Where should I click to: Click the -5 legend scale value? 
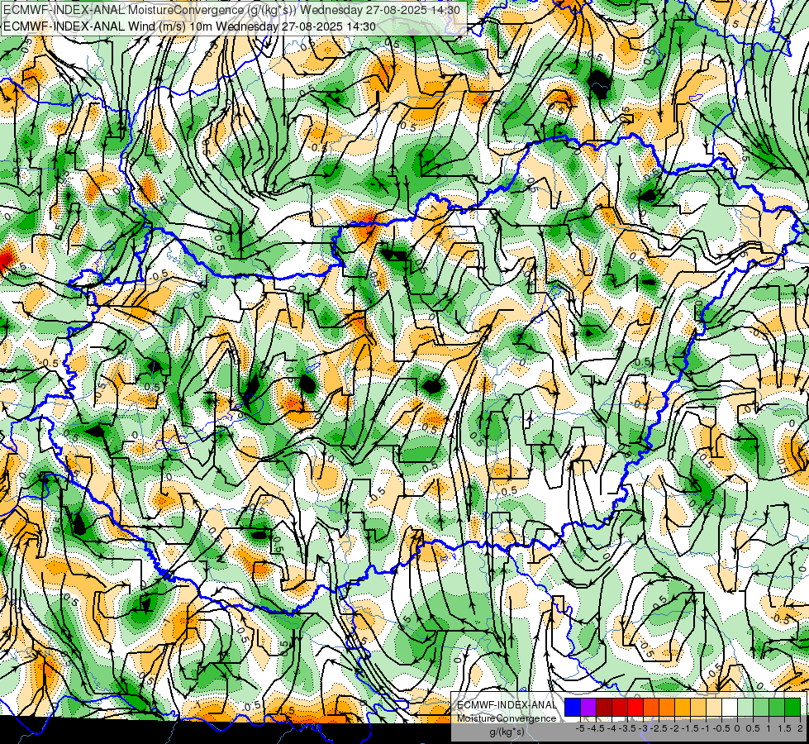tap(580, 728)
